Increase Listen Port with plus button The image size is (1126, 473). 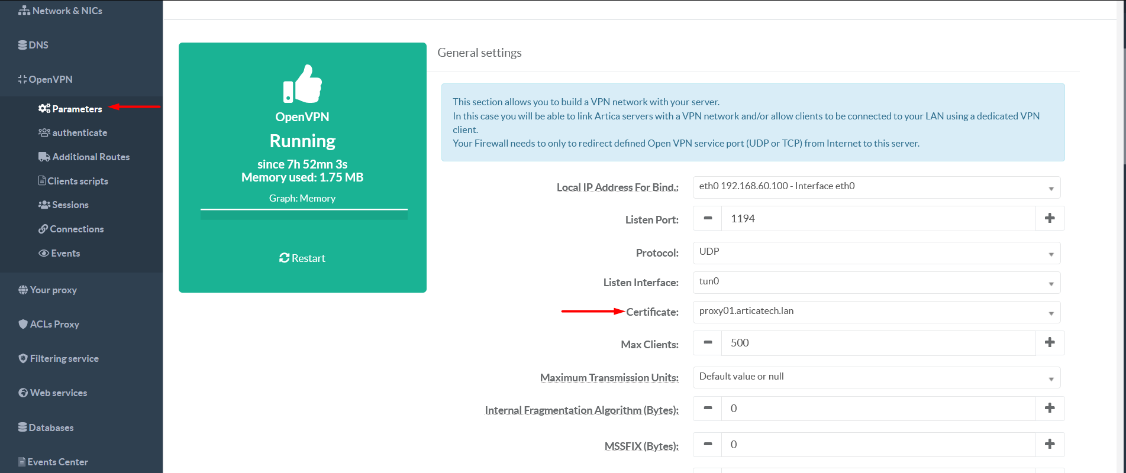tap(1050, 218)
